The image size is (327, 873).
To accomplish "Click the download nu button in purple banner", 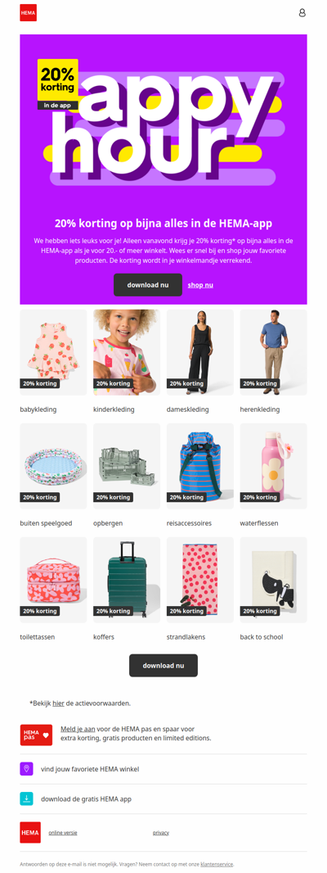I will point(148,284).
